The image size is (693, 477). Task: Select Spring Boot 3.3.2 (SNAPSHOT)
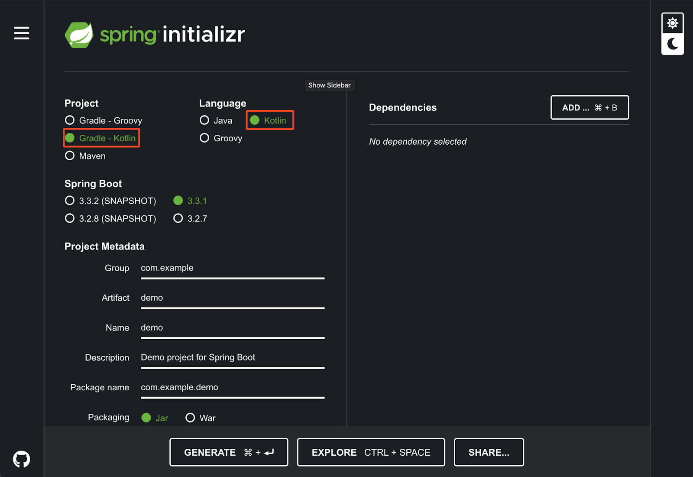(110, 201)
